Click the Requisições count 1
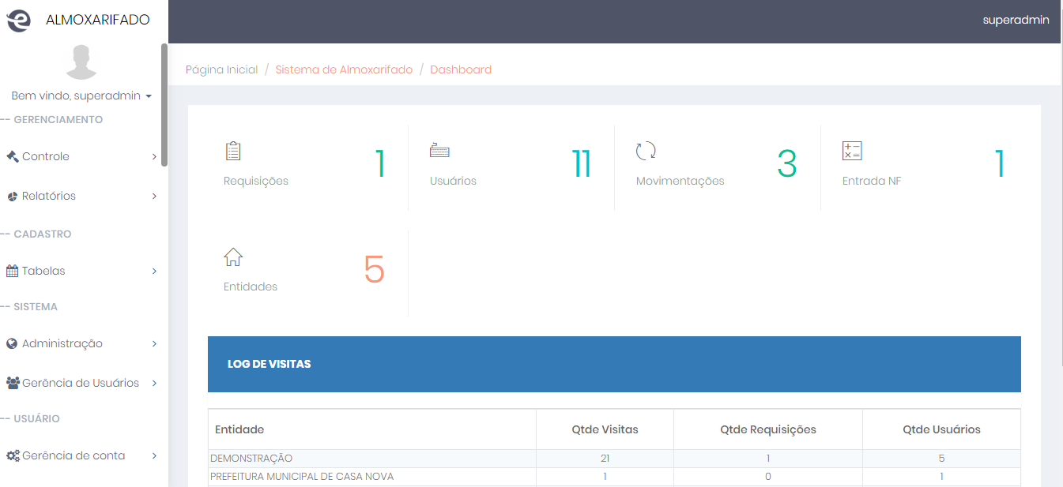This screenshot has width=1063, height=487. coord(380,163)
